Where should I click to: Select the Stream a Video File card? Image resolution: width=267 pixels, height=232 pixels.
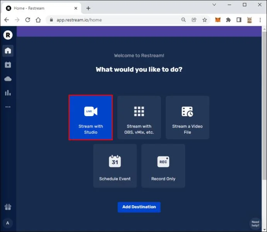click(187, 118)
